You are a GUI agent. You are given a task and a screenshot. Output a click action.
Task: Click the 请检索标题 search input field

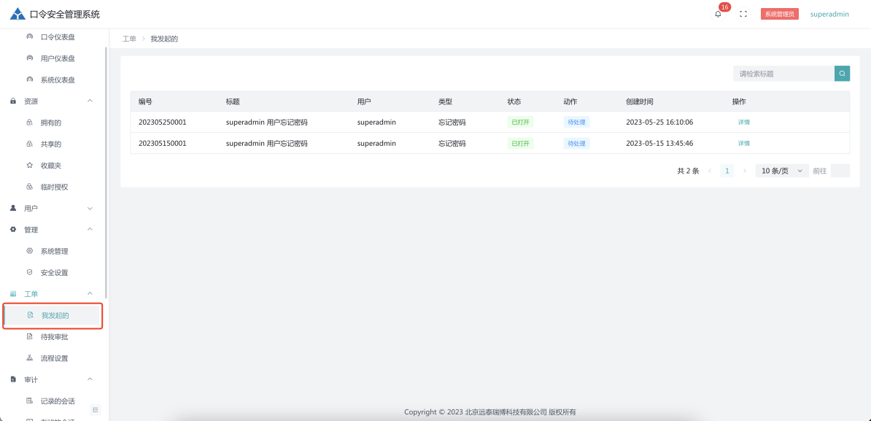783,74
